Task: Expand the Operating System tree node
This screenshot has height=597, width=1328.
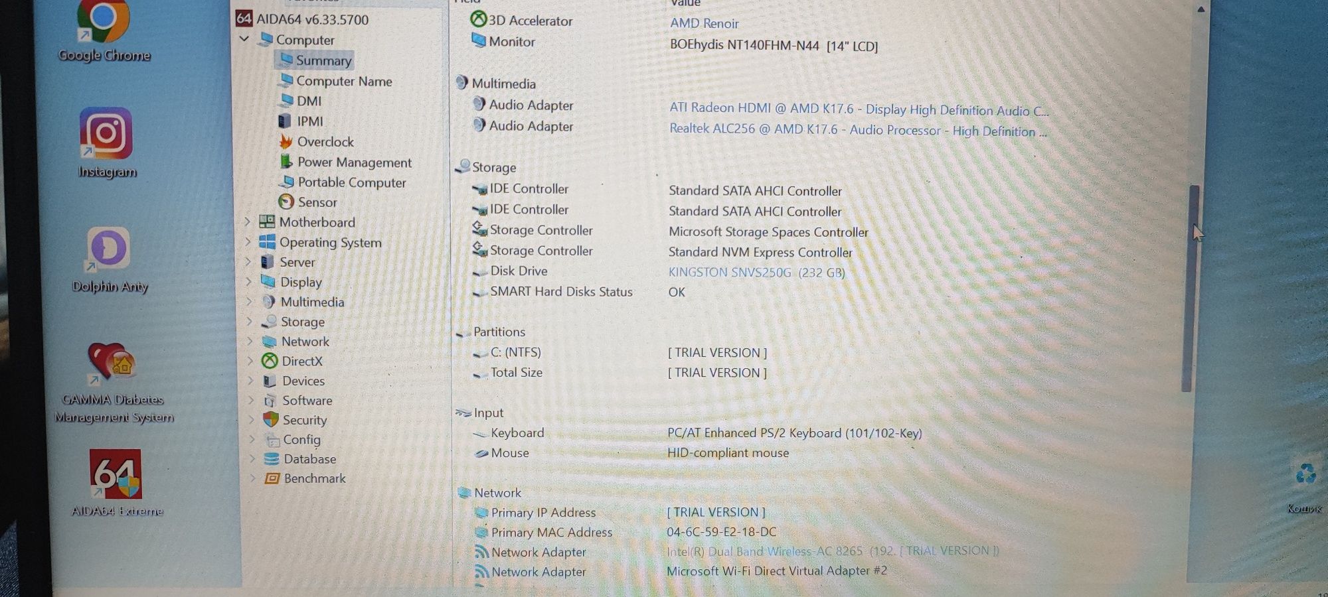Action: click(248, 242)
